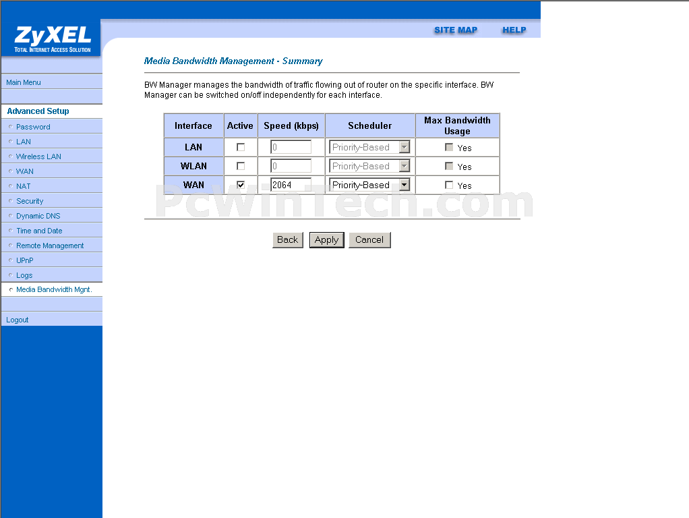Enable the WLAN Active checkbox
Image resolution: width=689 pixels, height=518 pixels.
tap(241, 166)
